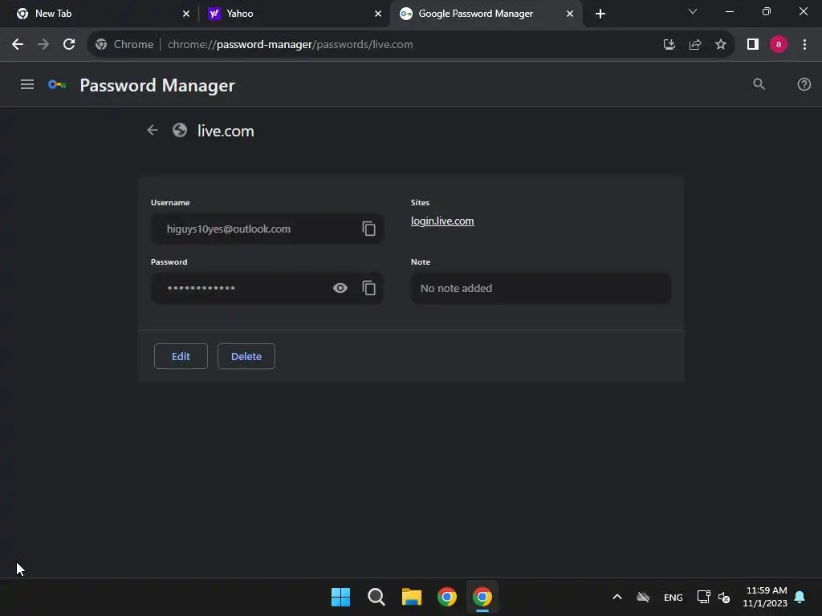Open the login.live.com site link
The image size is (822, 616).
pyautogui.click(x=442, y=221)
